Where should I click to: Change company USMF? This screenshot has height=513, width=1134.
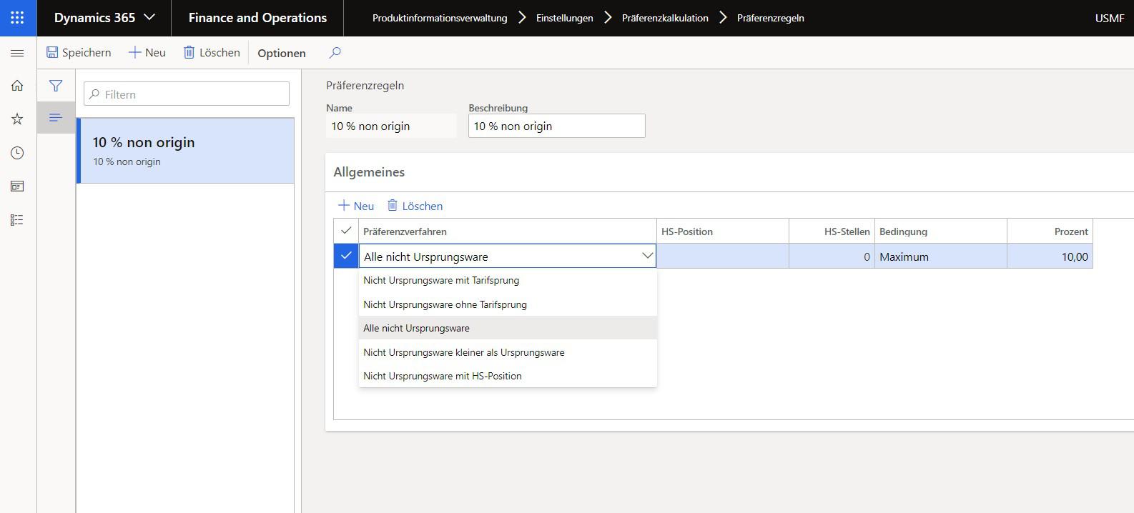pyautogui.click(x=1109, y=19)
